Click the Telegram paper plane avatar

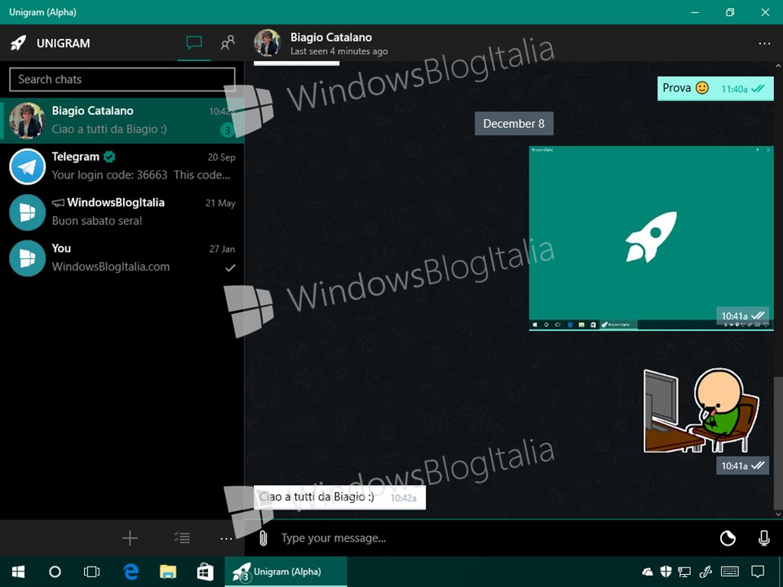[28, 166]
